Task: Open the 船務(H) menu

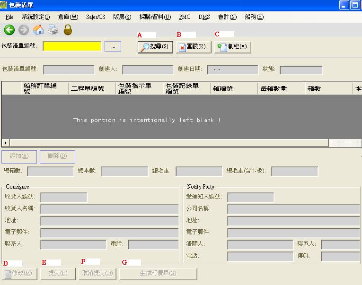Action: pyautogui.click(x=254, y=17)
